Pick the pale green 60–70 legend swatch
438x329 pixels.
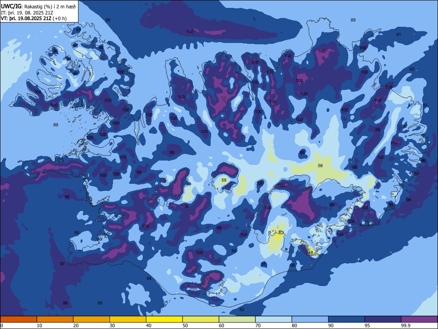tap(237, 319)
